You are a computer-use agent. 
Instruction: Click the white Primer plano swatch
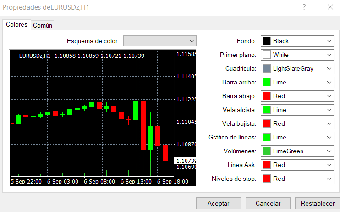pos(267,55)
